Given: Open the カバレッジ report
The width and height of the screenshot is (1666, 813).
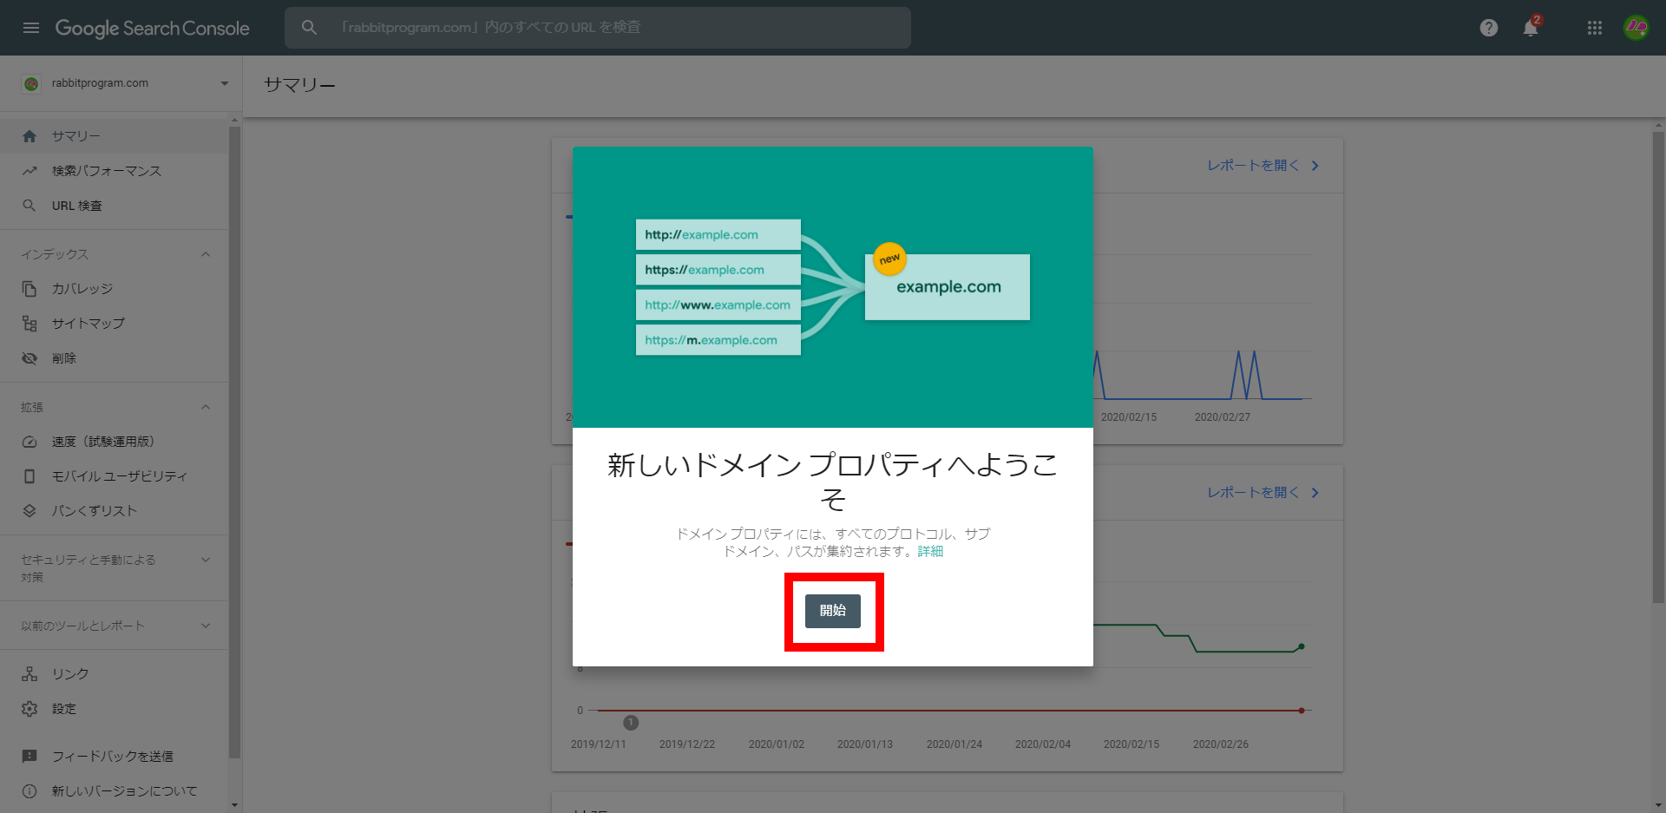Looking at the screenshot, I should point(114,289).
